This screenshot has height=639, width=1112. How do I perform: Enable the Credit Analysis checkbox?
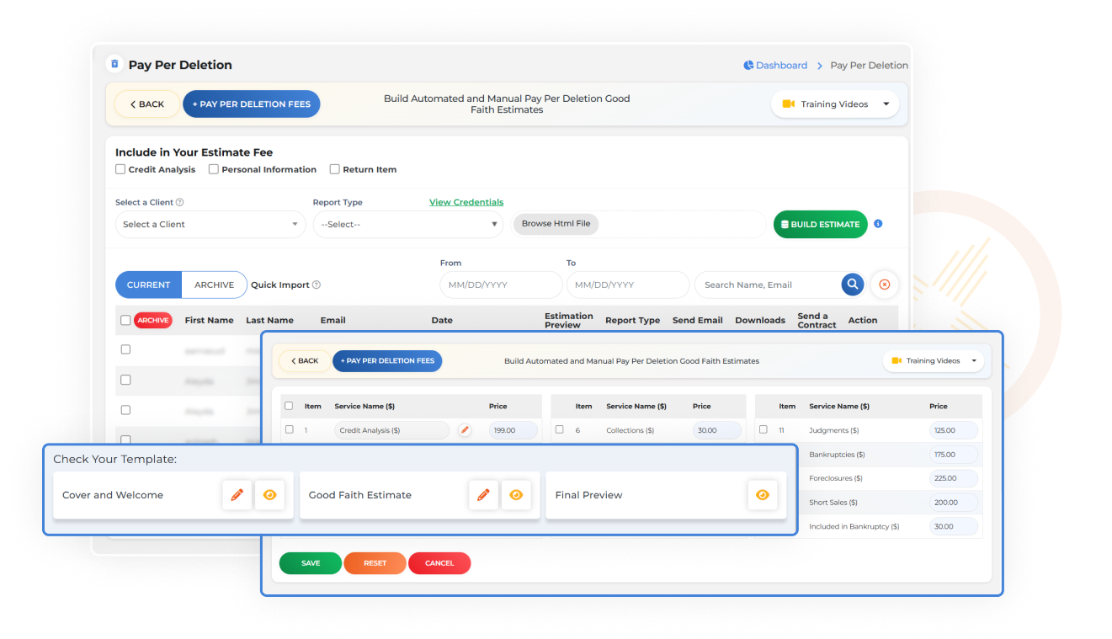coord(121,169)
